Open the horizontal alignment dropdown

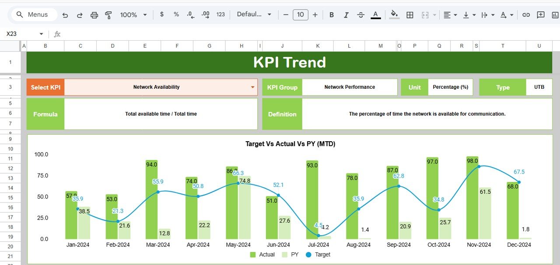point(449,14)
